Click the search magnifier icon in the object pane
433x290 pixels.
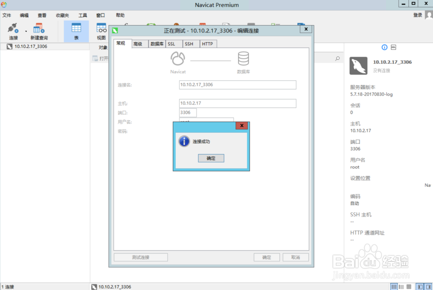click(337, 58)
